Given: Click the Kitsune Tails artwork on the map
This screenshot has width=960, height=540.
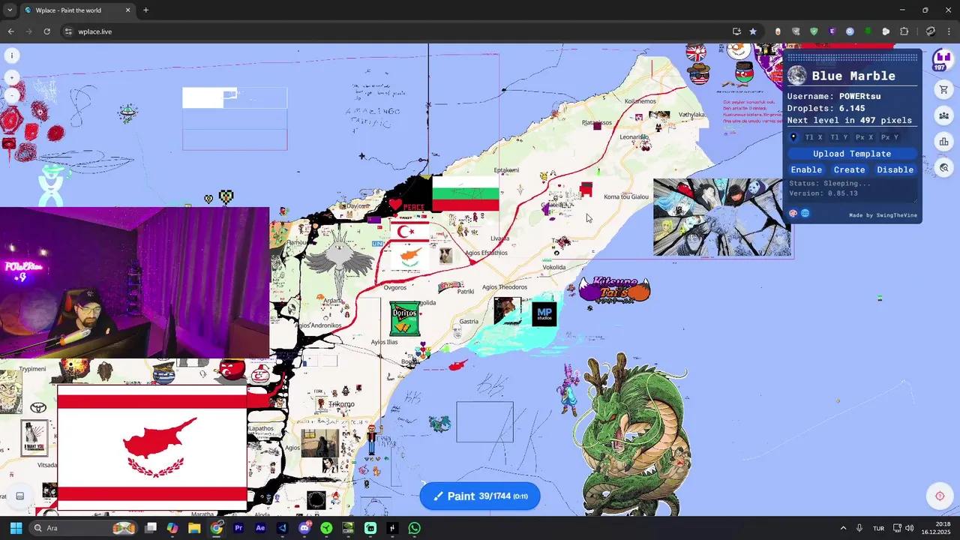Looking at the screenshot, I should pyautogui.click(x=614, y=289).
